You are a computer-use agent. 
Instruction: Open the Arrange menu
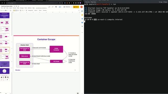pos(22,8)
